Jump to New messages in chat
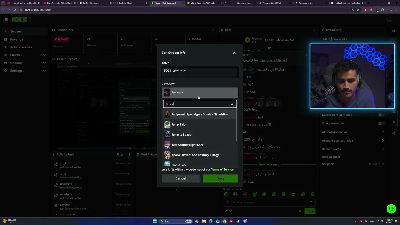The image size is (400, 225). click(269, 164)
